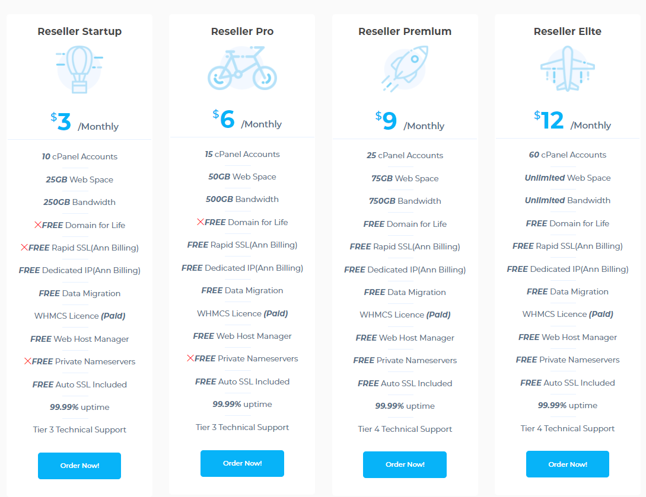The image size is (646, 497).
Task: Click Order Now for Reseller Elite plan
Action: pos(567,464)
